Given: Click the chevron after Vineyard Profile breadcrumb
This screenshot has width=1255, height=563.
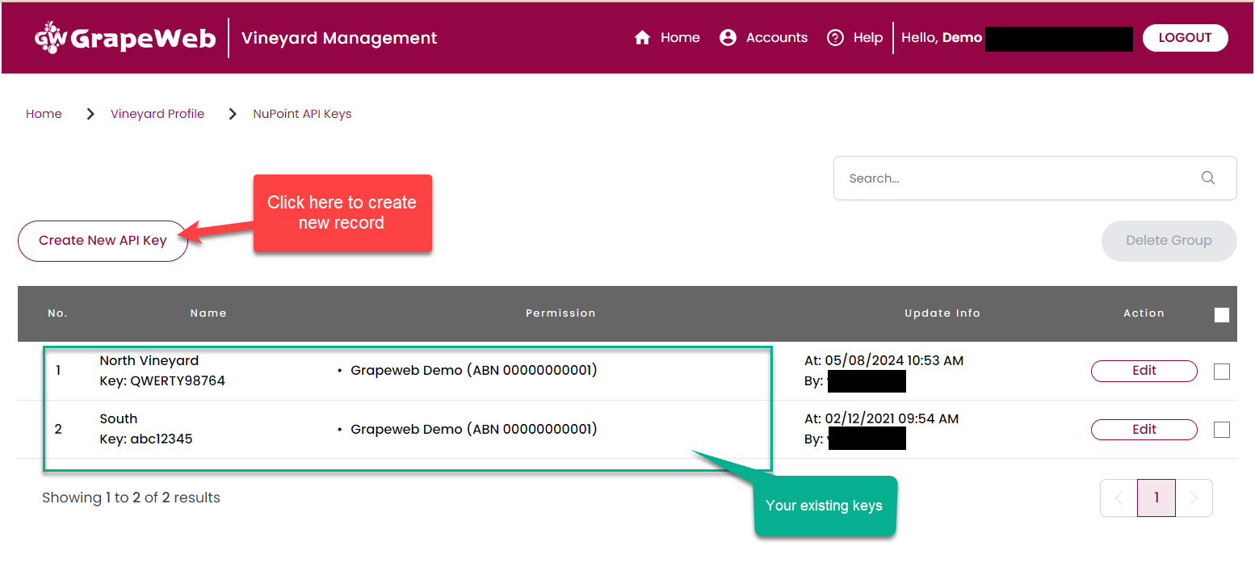Looking at the screenshot, I should pyautogui.click(x=232, y=114).
